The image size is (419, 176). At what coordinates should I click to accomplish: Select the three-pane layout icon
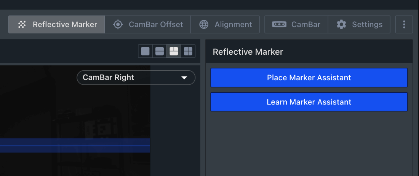point(174,51)
